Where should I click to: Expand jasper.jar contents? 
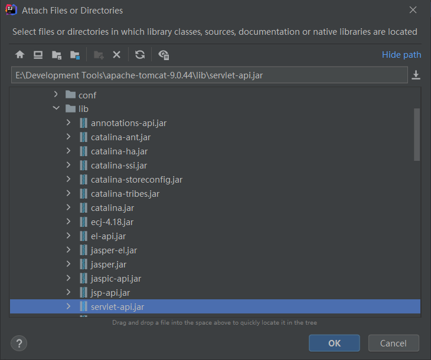[x=68, y=264]
